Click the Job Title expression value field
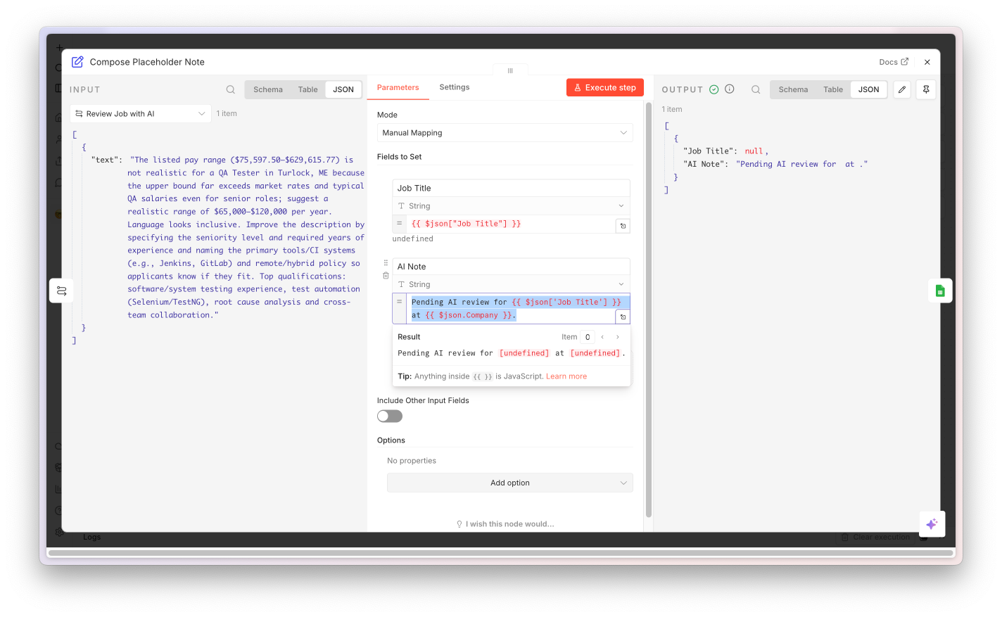 coord(510,224)
